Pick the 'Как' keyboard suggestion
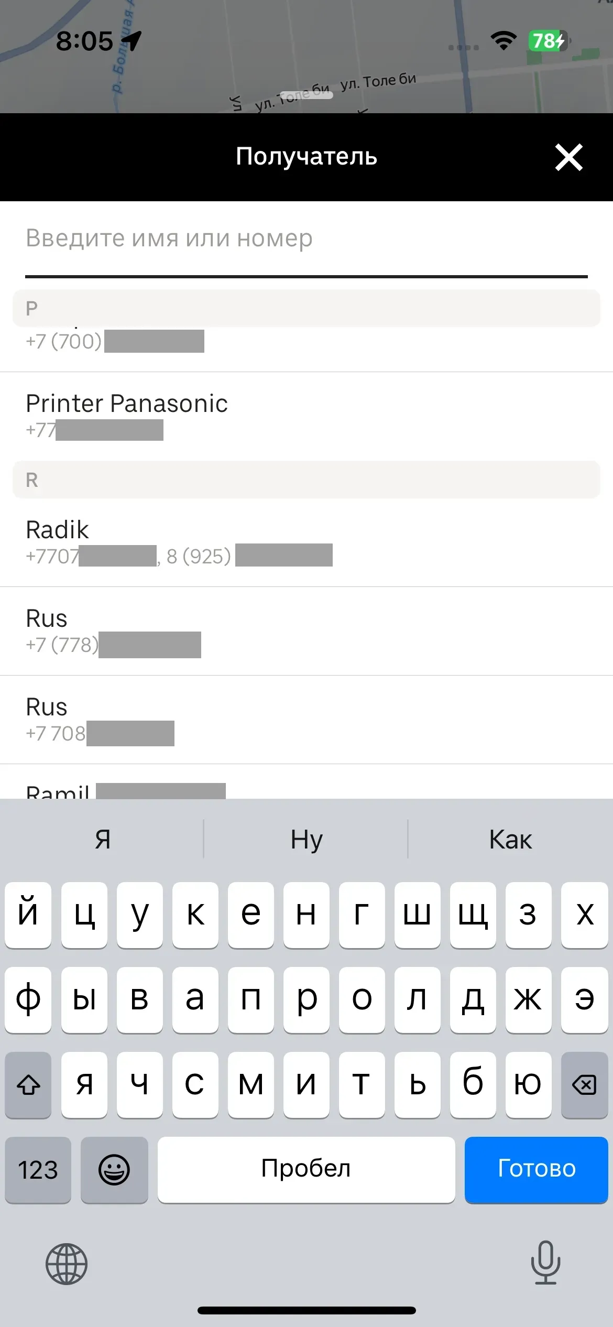Image resolution: width=613 pixels, height=1327 pixels. coord(510,840)
